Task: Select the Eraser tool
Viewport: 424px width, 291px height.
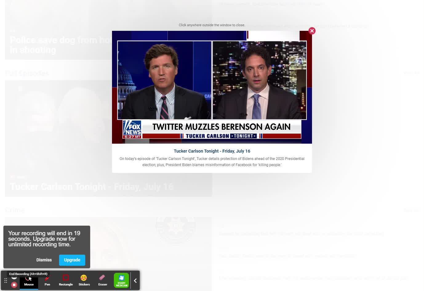Action: click(x=102, y=281)
